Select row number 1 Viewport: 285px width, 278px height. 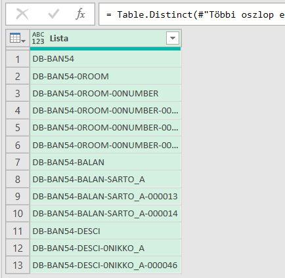click(x=18, y=59)
